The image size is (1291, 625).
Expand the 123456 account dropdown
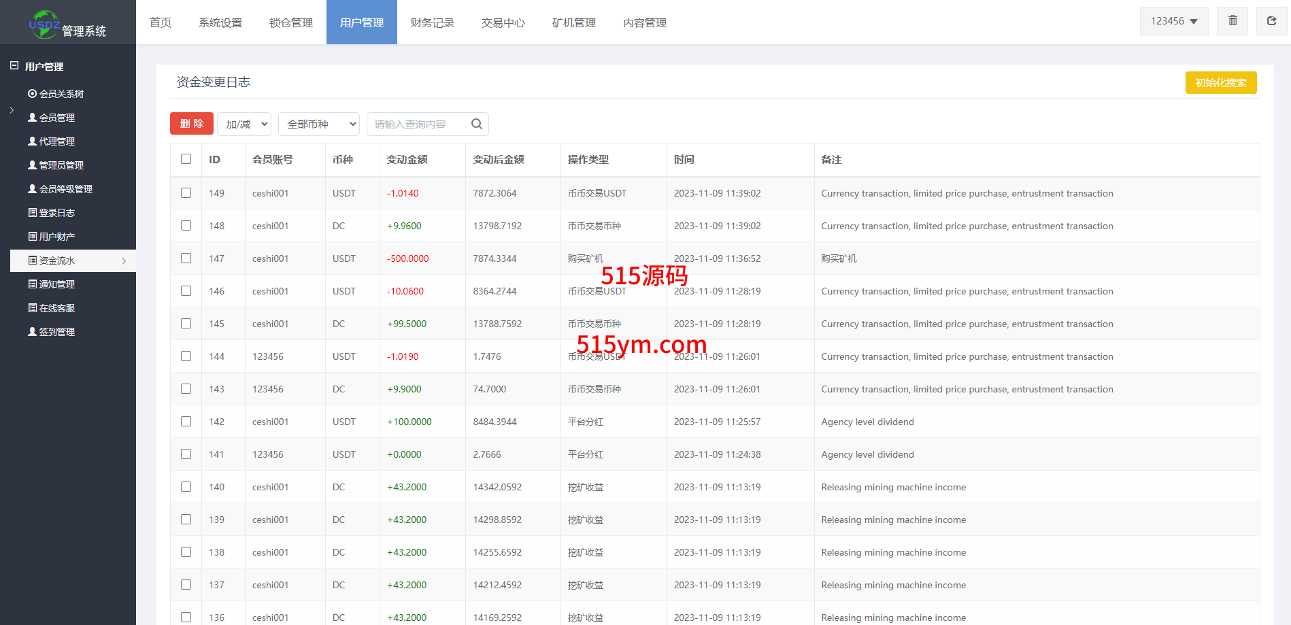tap(1173, 21)
